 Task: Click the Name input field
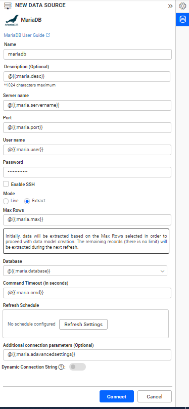tap(88, 54)
